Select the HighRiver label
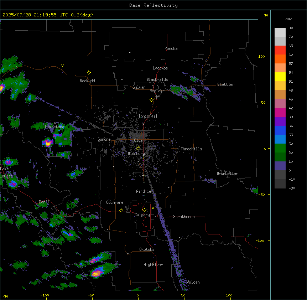307x300 pixels. 153,265
